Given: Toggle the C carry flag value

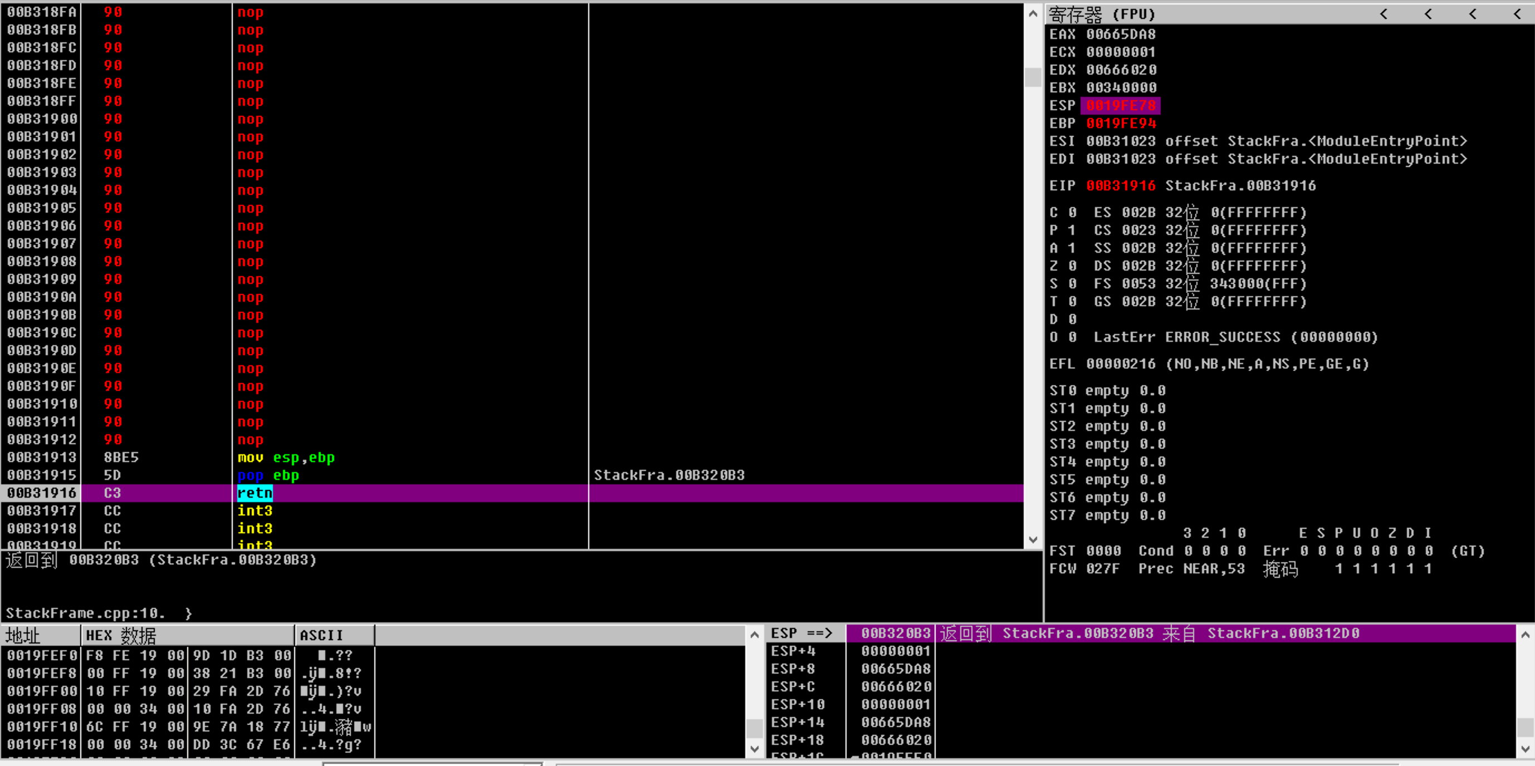Looking at the screenshot, I should pos(1073,213).
